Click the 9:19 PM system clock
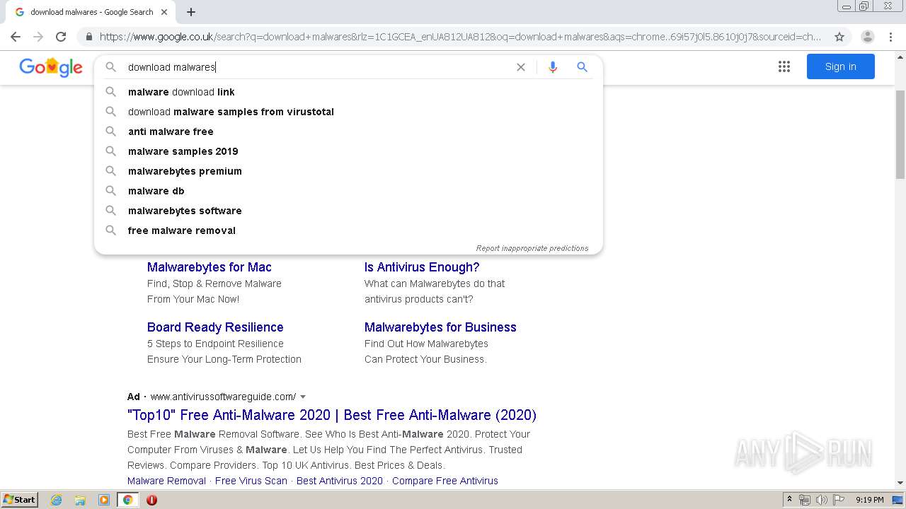Screen dimensions: 906x509 tap(869, 500)
